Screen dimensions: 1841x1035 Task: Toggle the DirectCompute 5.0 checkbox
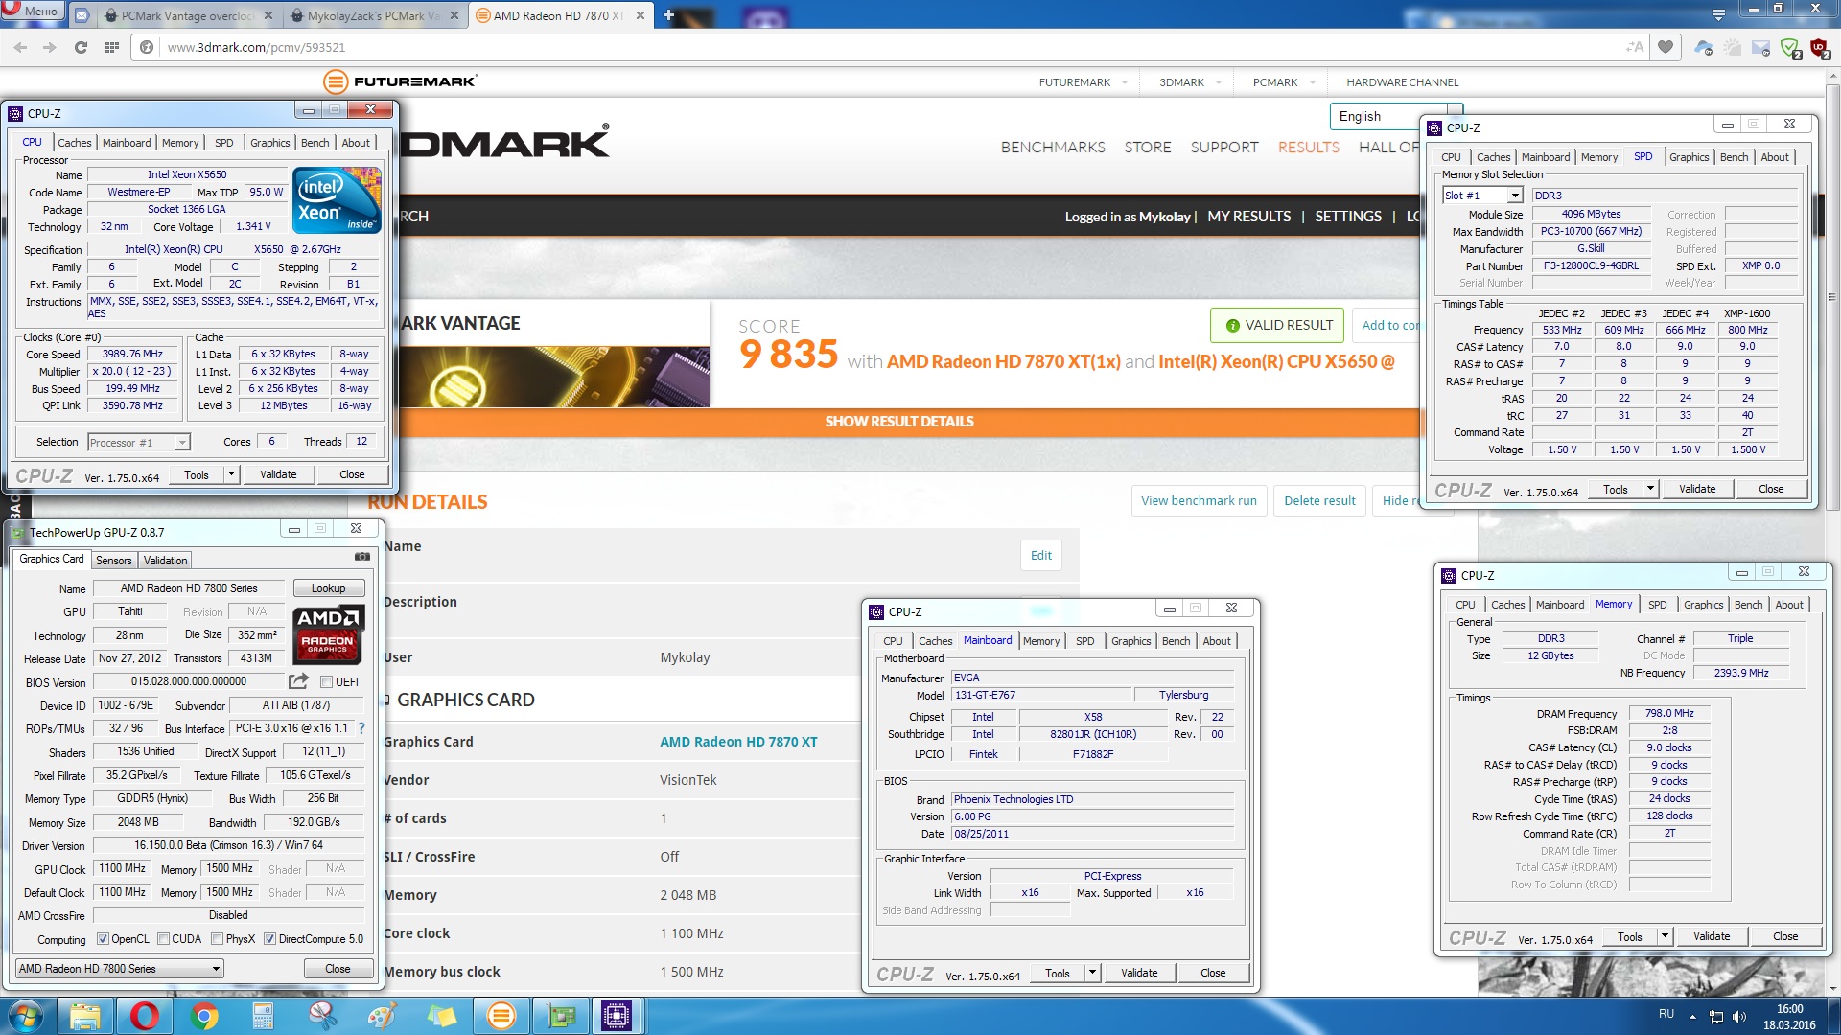[269, 939]
